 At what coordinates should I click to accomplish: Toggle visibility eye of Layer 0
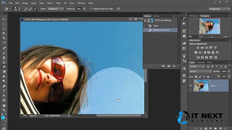[191, 86]
